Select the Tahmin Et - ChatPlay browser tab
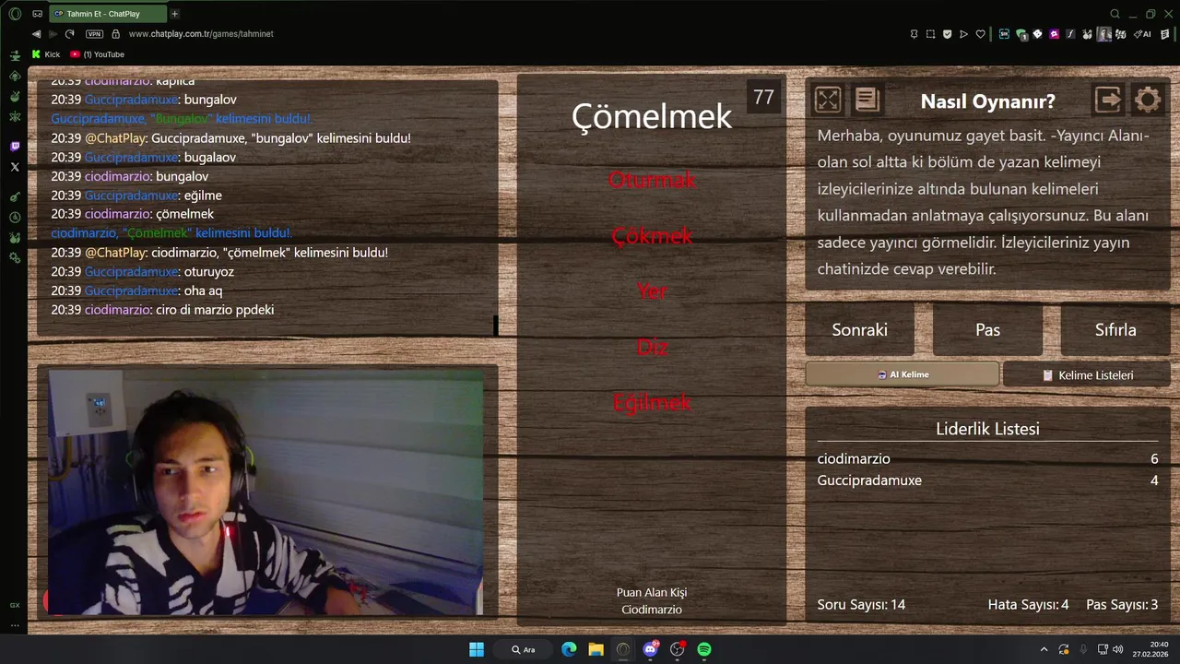 pyautogui.click(x=106, y=14)
